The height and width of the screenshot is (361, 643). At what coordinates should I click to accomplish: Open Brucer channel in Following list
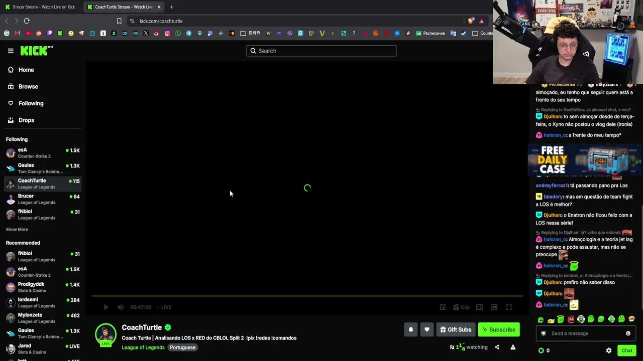(x=43, y=199)
